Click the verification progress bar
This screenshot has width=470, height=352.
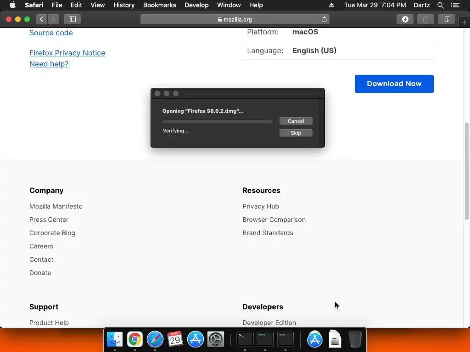pyautogui.click(x=218, y=121)
